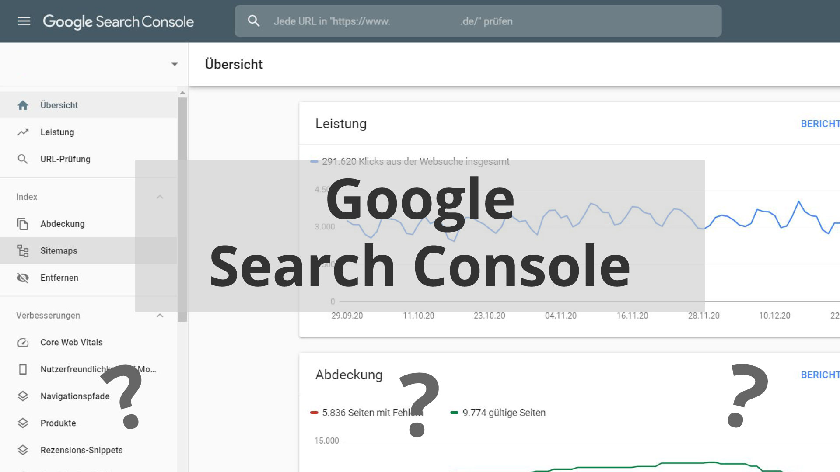
Task: Open Navigationspfade in the sidebar
Action: 88,396
